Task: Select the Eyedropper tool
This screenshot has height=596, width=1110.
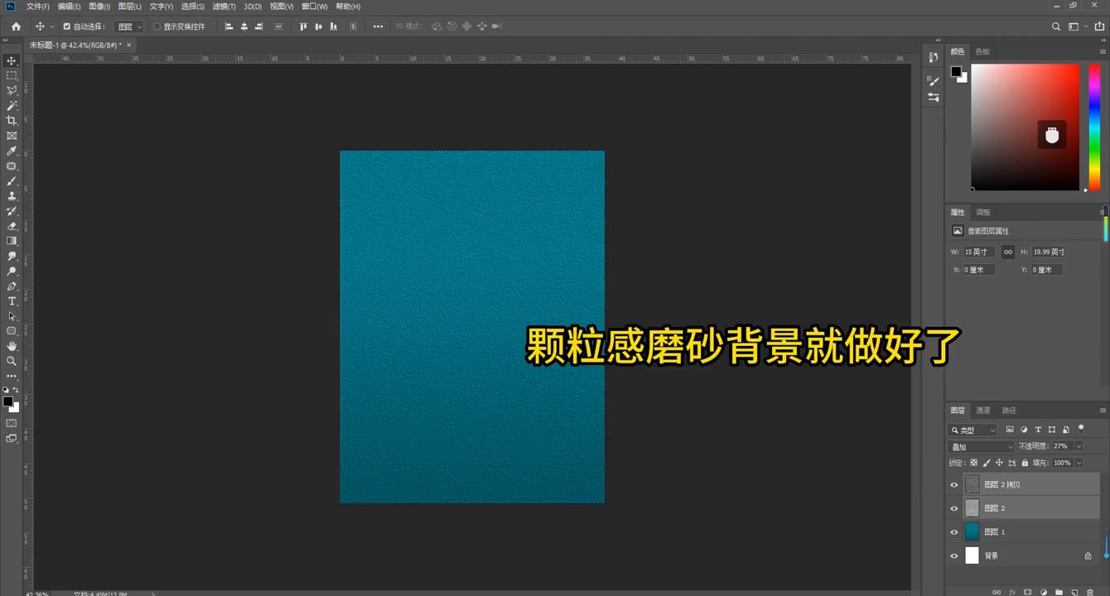Action: click(12, 151)
